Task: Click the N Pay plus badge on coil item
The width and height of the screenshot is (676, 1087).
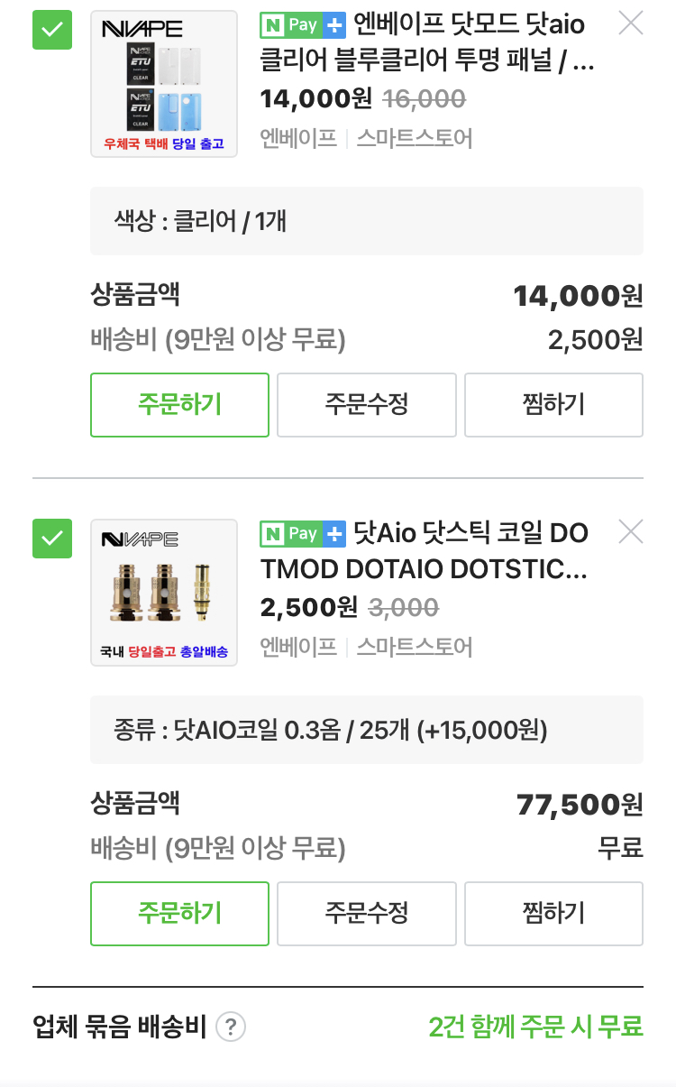Action: coord(303,534)
